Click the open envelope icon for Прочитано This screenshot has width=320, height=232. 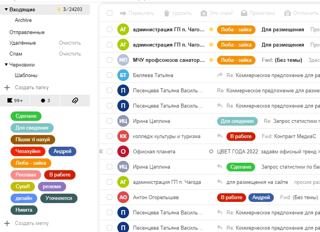click(244, 13)
